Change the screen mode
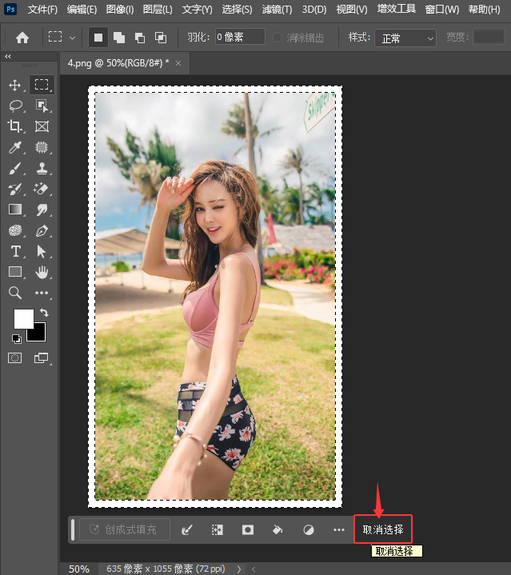511x575 pixels. 42,358
